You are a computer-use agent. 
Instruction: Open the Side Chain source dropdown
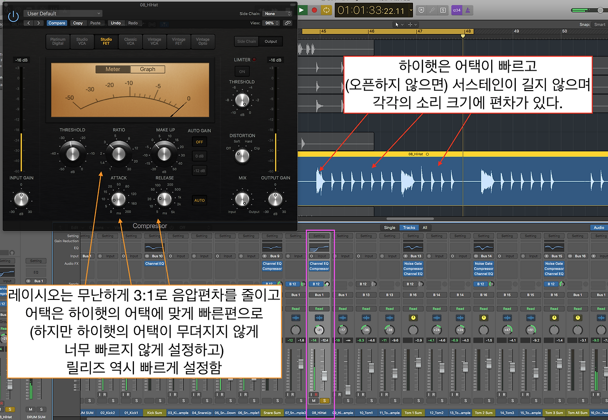click(276, 14)
